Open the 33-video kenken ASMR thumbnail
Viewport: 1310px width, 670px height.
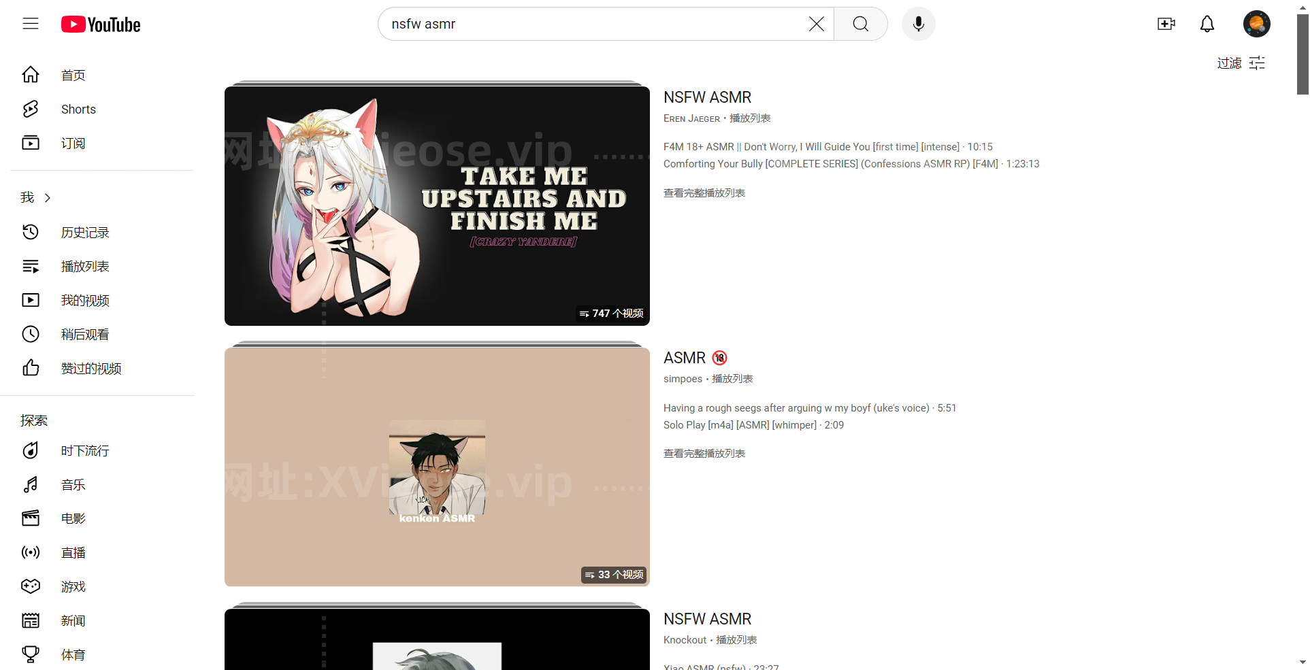click(x=437, y=467)
